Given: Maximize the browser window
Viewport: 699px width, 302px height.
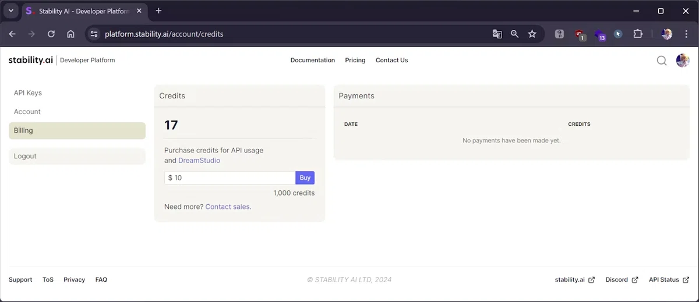Looking at the screenshot, I should (661, 10).
